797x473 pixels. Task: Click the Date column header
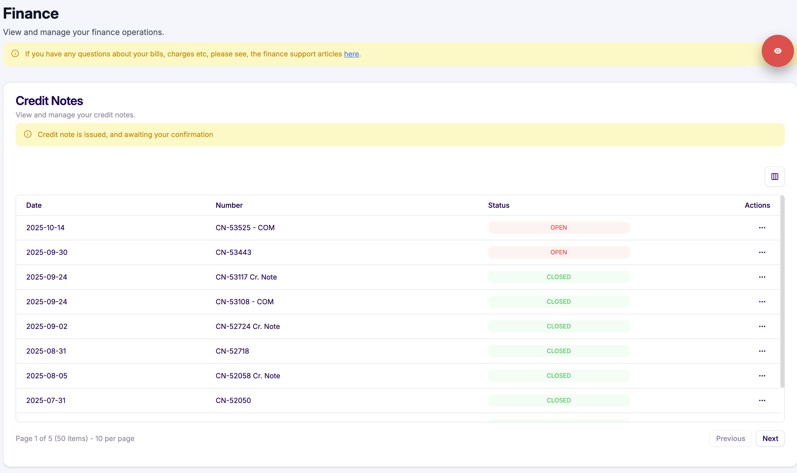coord(34,205)
